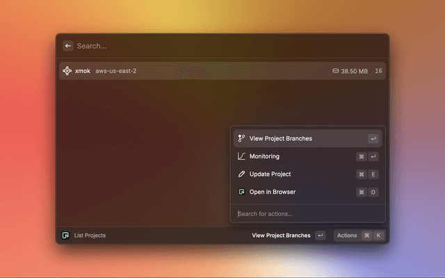The image size is (445, 278).
Task: Click the K shortcut key next to Actions
Action: [379, 236]
